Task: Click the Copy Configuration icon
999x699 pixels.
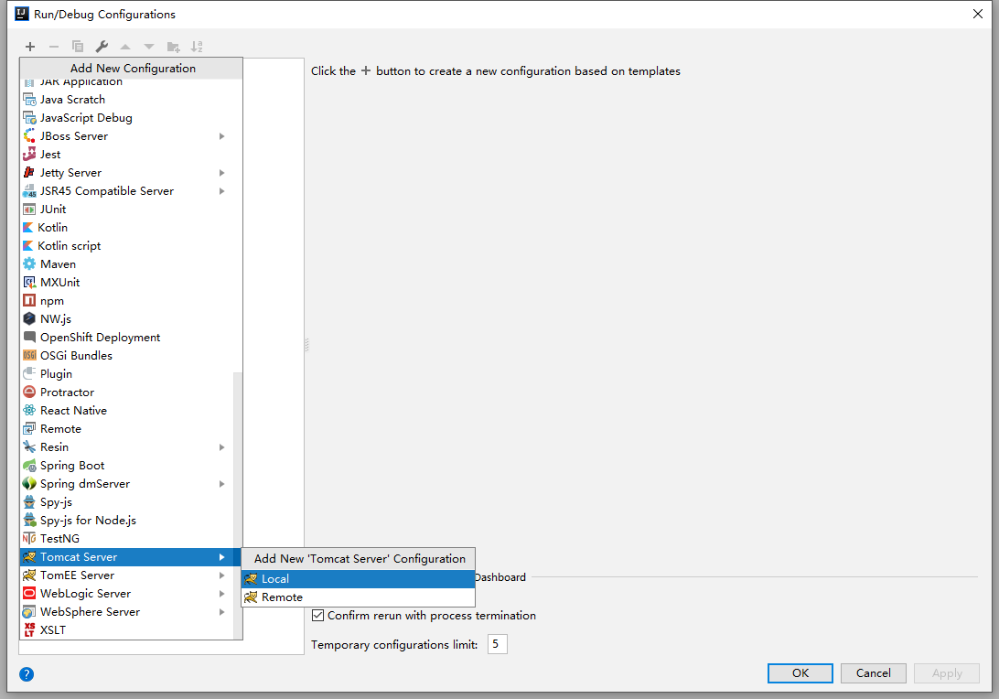Action: (x=78, y=47)
